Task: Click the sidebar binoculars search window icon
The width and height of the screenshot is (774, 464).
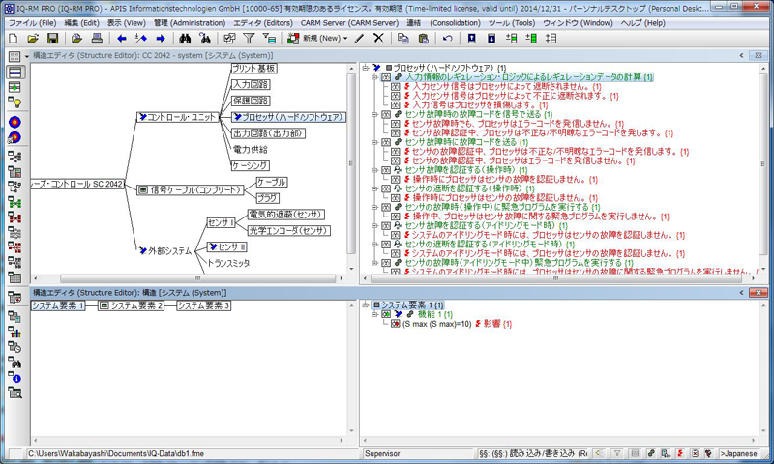Action: pyautogui.click(x=15, y=362)
